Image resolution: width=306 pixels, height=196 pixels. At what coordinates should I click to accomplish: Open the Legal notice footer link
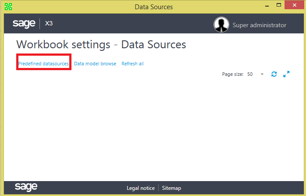point(141,188)
